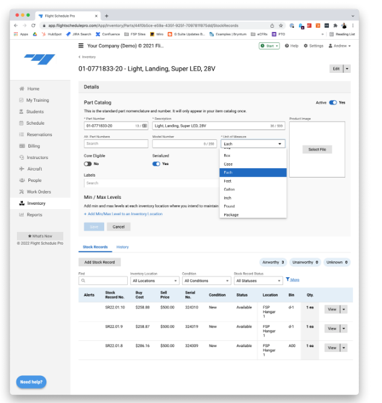The width and height of the screenshot is (382, 403).
Task: Click the What's New button
Action: (x=40, y=236)
